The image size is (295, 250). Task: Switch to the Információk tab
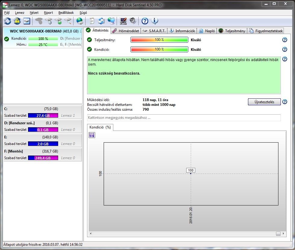pos(182,31)
